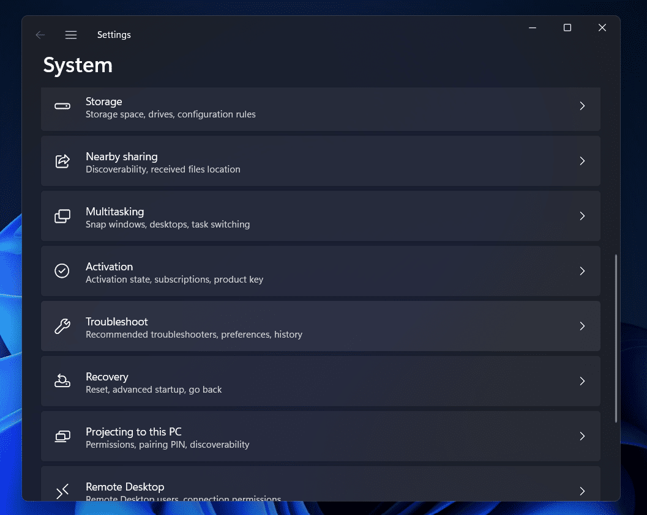Click the Recovery reset icon
647x515 pixels.
coord(62,381)
